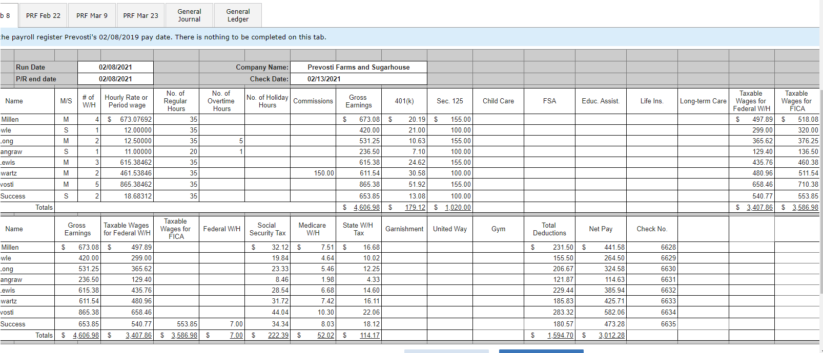This screenshot has width=823, height=353.
Task: Go to the PRF Mar 23 tab
Action: pyautogui.click(x=140, y=15)
